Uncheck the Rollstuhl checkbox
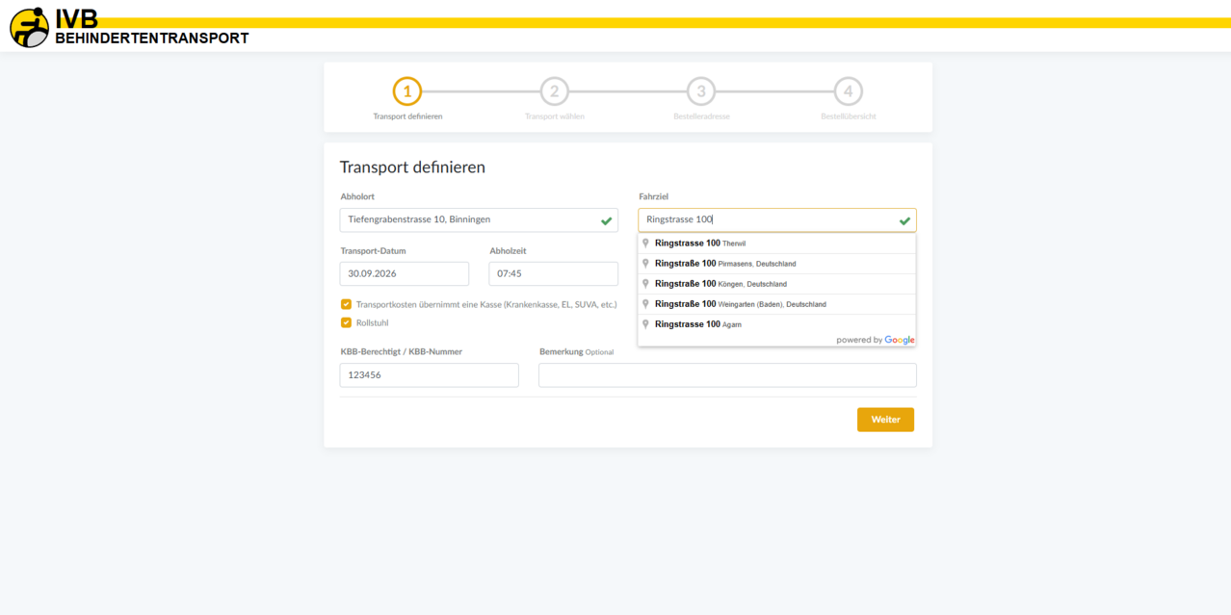Image resolution: width=1231 pixels, height=615 pixels. [346, 322]
